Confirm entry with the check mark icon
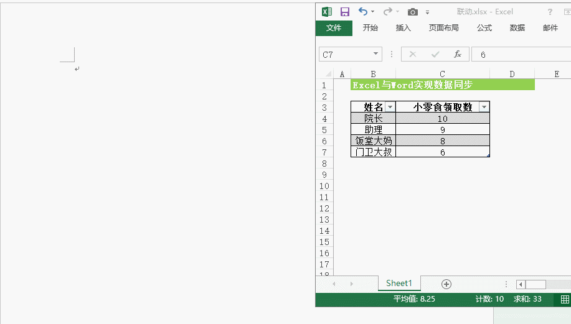571x324 pixels. (435, 55)
